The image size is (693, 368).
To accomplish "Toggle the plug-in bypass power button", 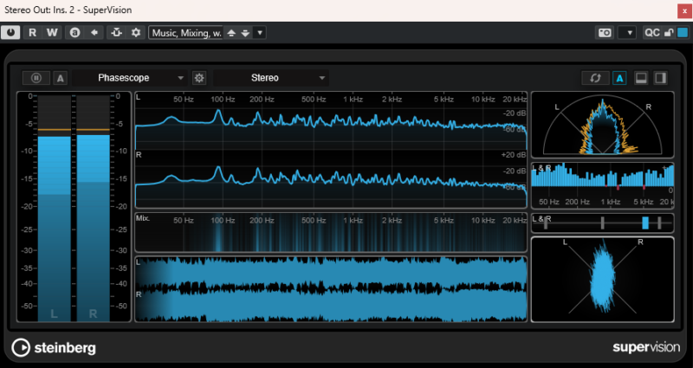I will point(10,33).
